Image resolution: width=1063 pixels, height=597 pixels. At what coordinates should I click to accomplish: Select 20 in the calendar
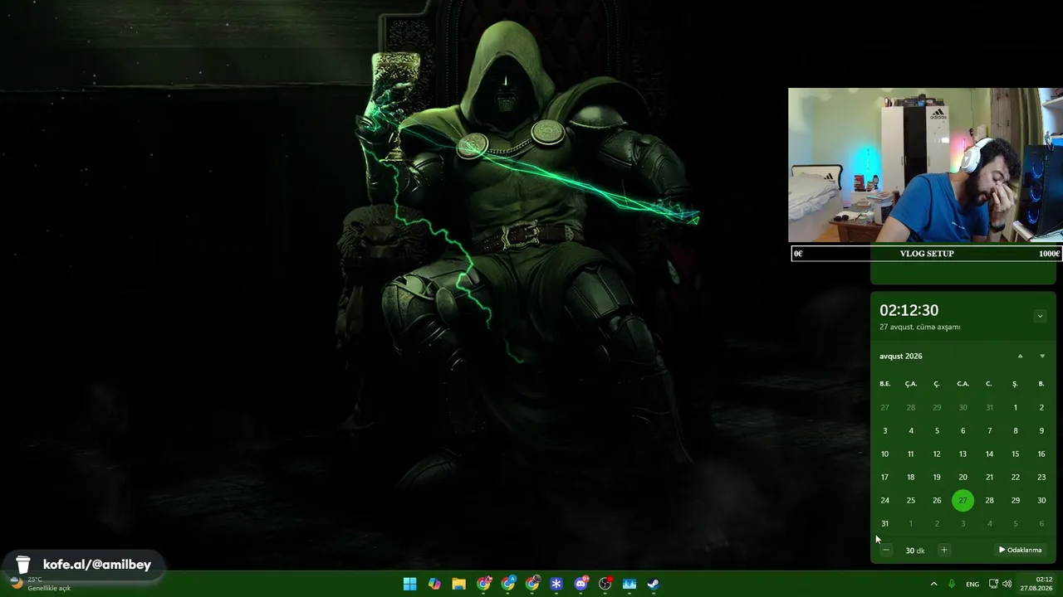click(x=963, y=477)
